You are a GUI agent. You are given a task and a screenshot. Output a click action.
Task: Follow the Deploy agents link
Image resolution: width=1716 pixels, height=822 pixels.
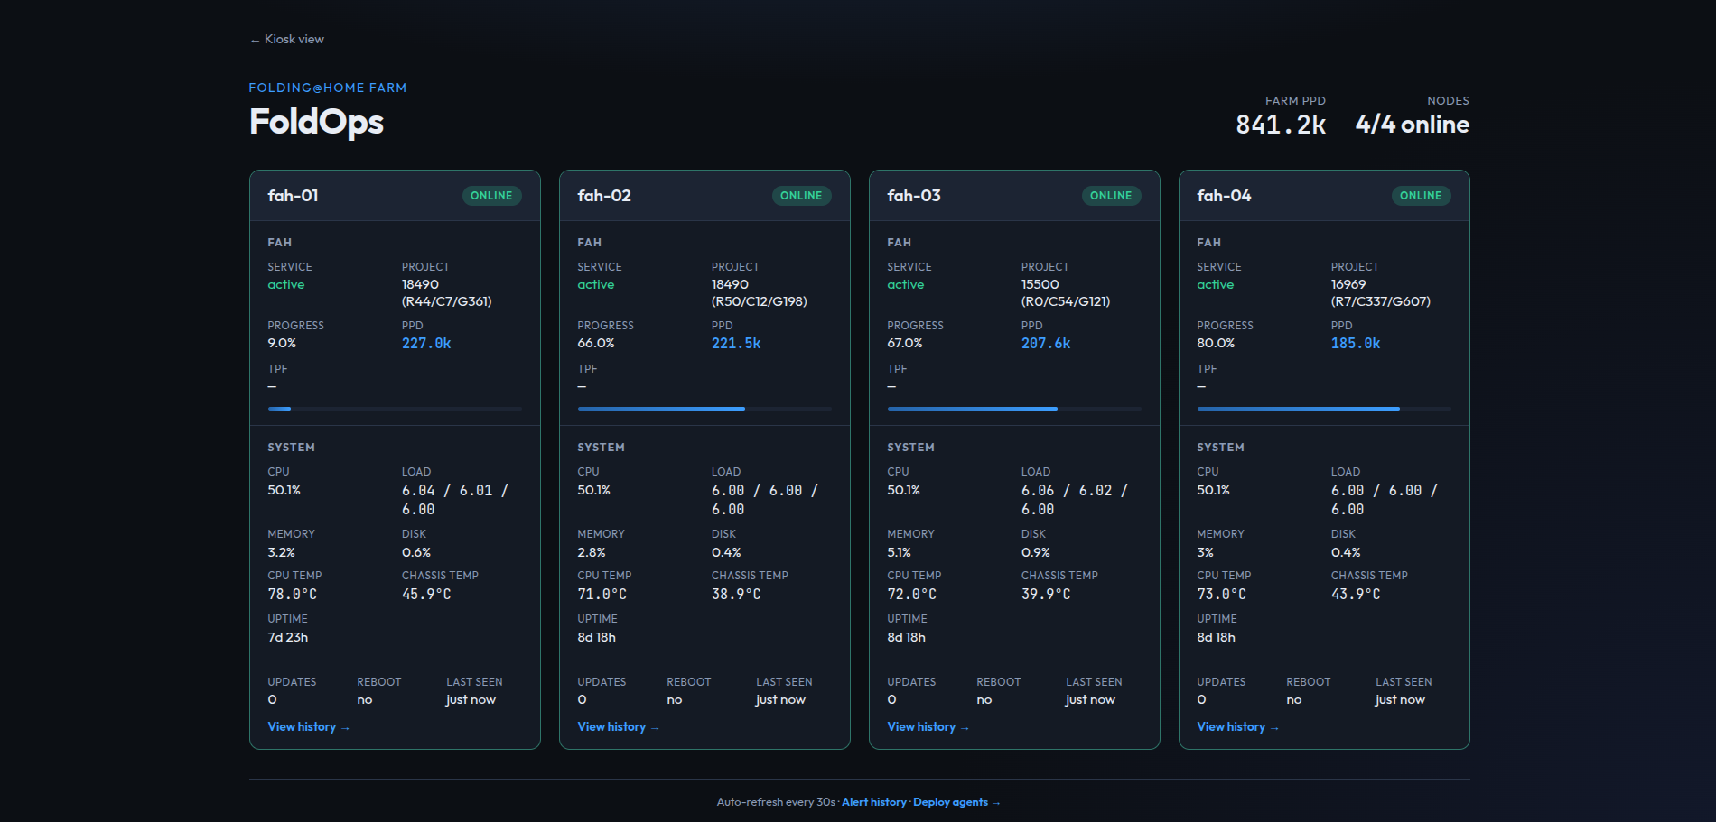coord(956,802)
